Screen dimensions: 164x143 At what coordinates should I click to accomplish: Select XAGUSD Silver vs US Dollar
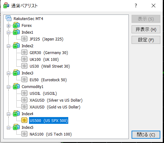coord(56,100)
